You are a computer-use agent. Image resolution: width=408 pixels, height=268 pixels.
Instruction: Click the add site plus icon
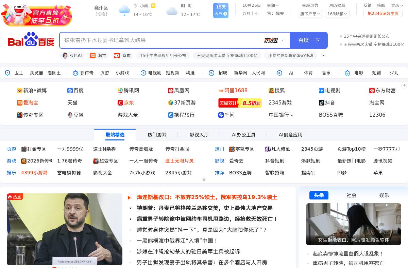pos(404,85)
